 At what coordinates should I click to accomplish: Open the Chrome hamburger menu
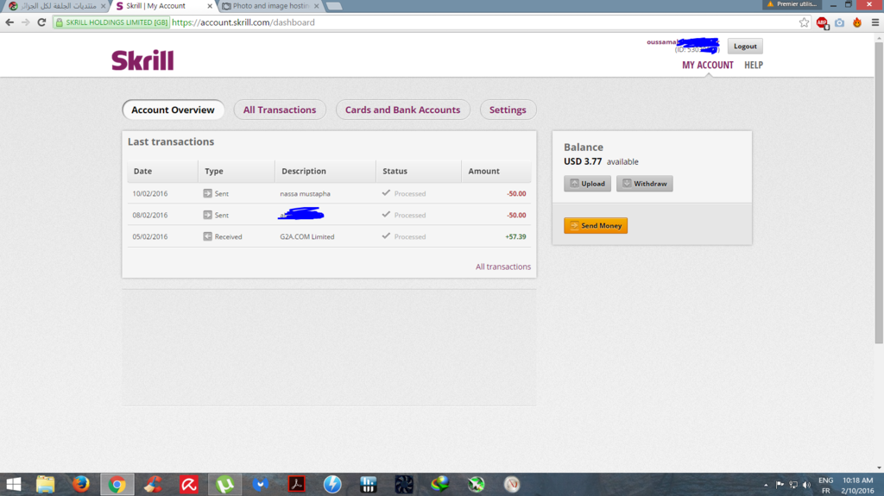tap(875, 22)
